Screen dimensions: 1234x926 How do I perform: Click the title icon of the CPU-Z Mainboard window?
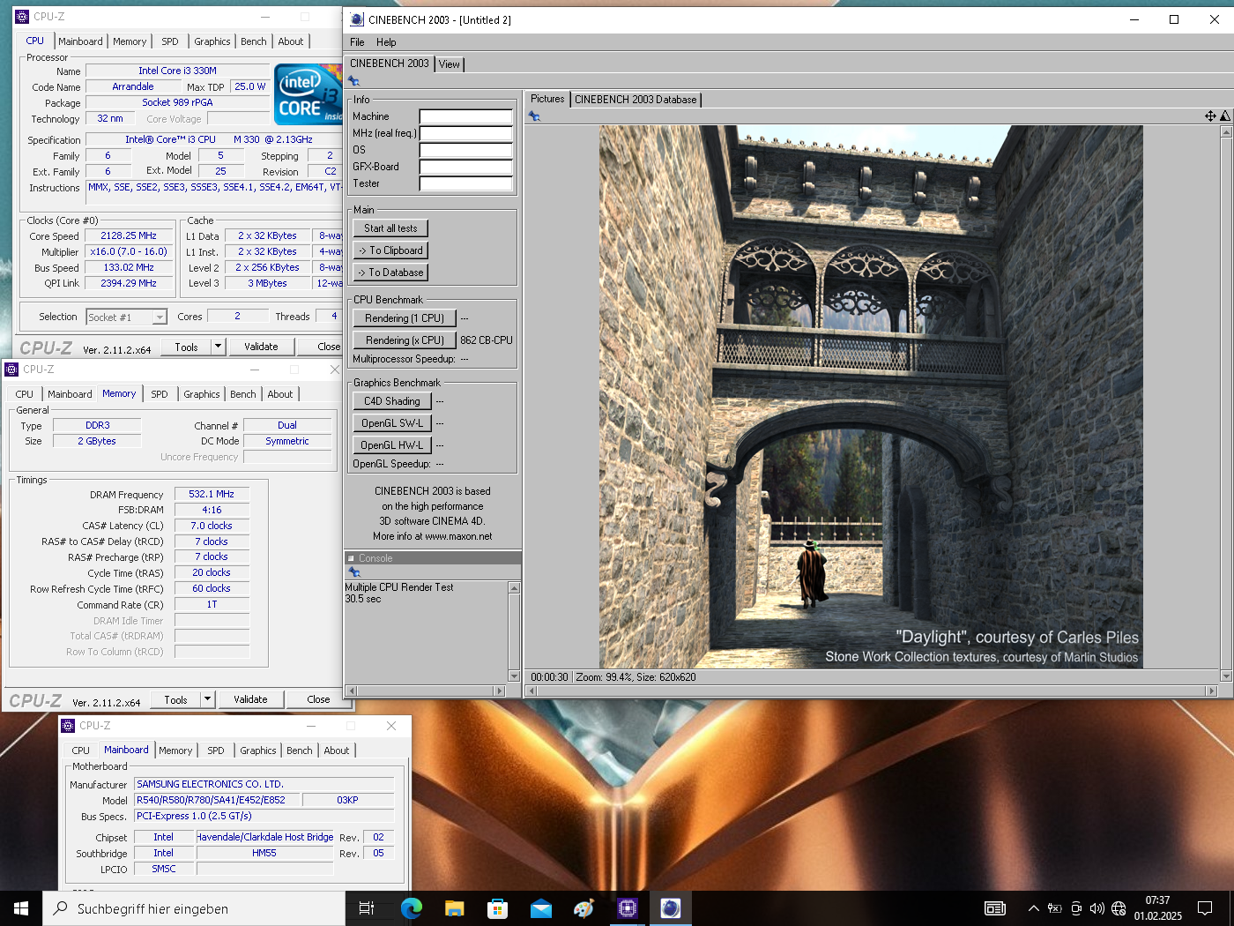(x=68, y=726)
